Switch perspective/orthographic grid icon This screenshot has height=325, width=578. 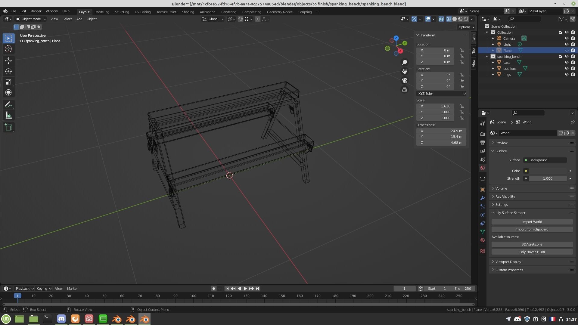tap(405, 90)
